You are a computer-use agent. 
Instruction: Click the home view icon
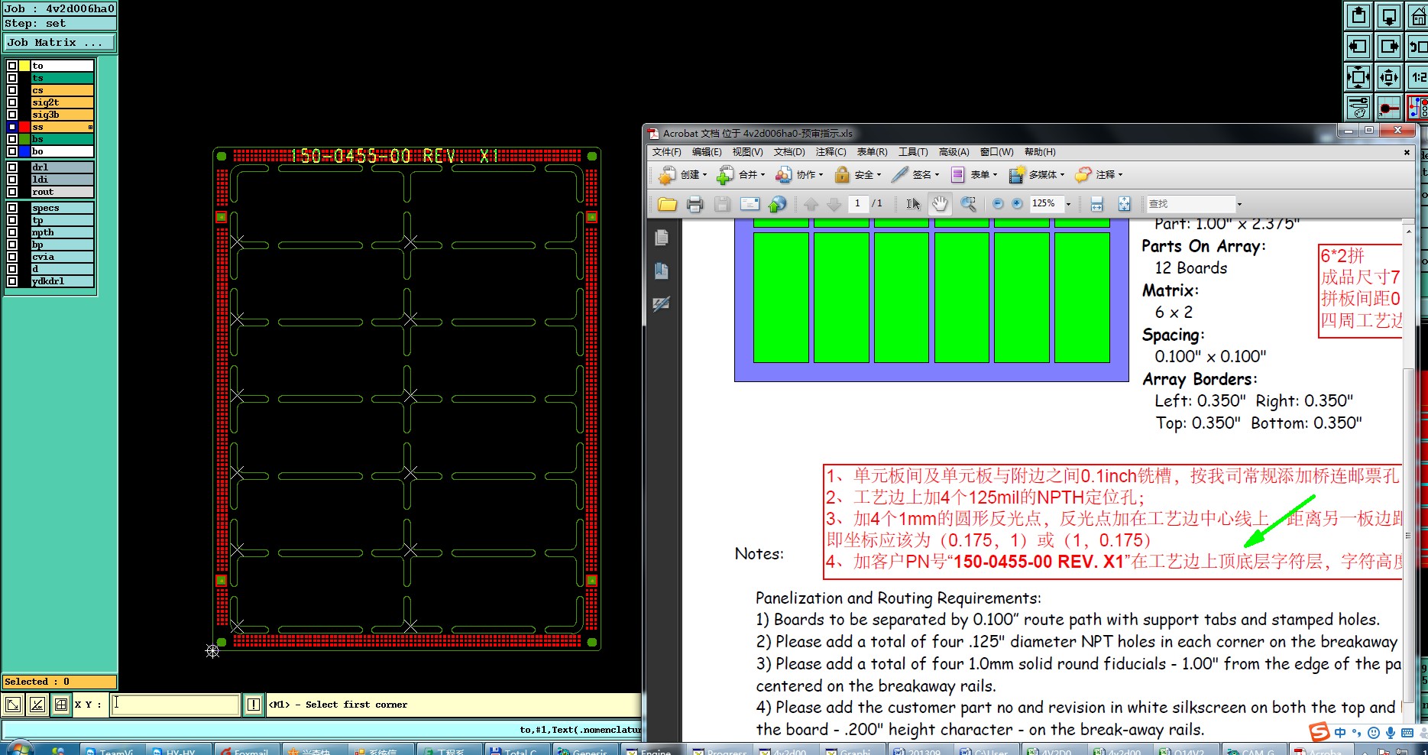[x=1418, y=15]
